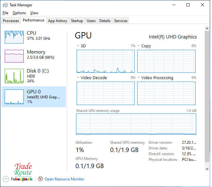Open the Options menu
Image resolution: width=212 pixels, height=187 pixels.
pos(19,13)
